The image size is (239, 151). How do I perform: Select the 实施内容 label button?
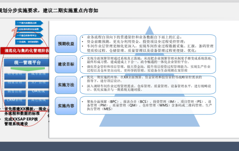[66, 106]
